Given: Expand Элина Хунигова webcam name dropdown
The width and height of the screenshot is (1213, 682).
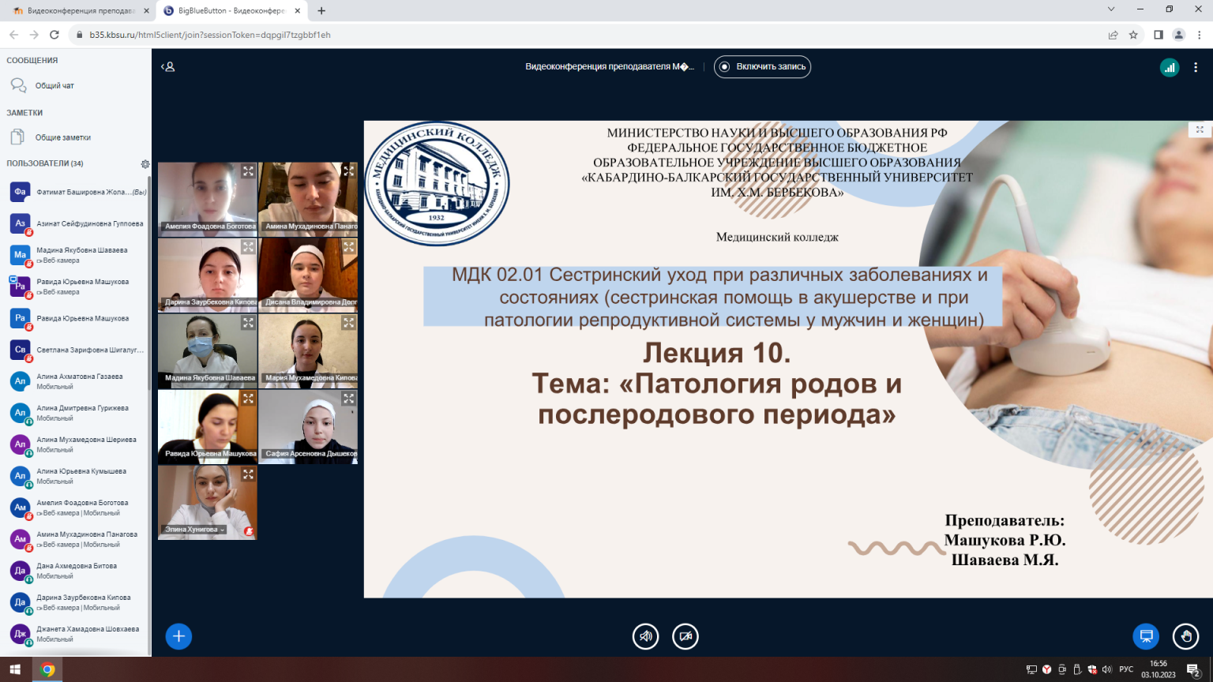Looking at the screenshot, I should (x=194, y=530).
